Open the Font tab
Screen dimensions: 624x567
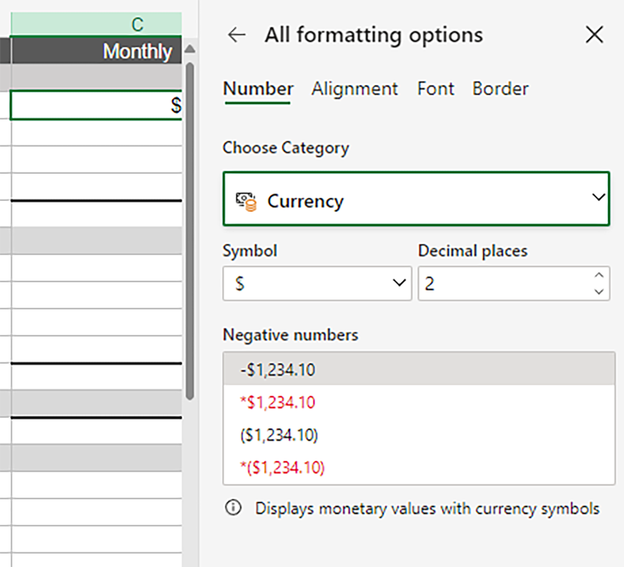(x=435, y=89)
